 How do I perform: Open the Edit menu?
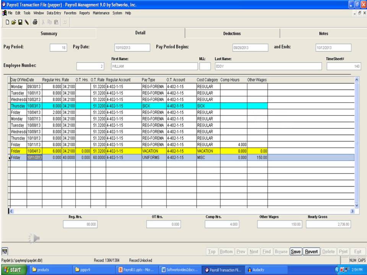(x=18, y=13)
